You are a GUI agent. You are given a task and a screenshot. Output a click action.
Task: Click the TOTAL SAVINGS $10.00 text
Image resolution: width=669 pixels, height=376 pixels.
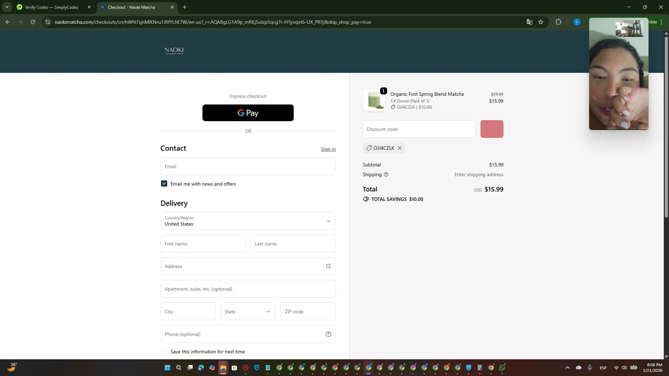397,199
